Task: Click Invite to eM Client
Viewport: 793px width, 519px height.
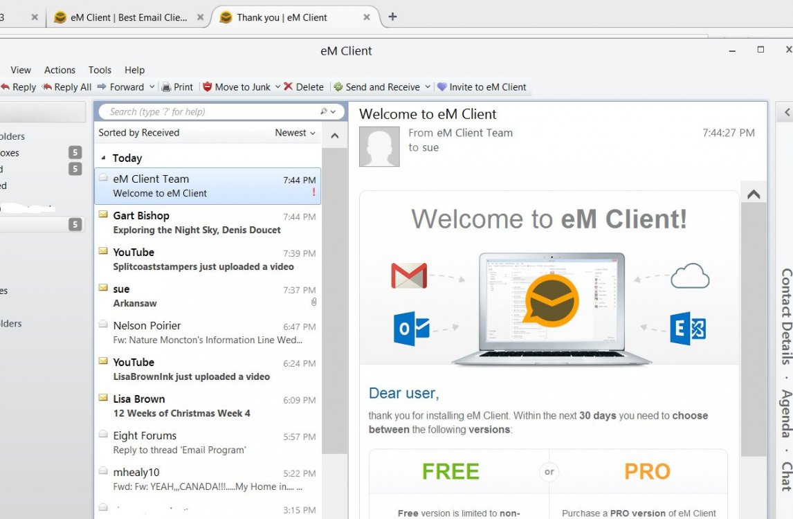Action: [x=482, y=87]
